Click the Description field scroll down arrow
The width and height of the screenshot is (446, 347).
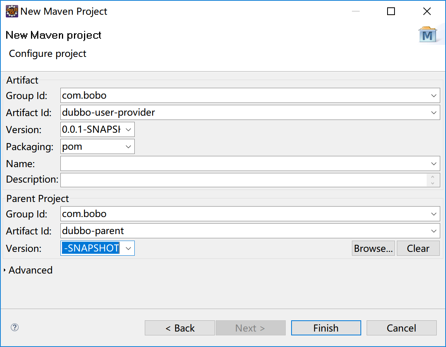[432, 183]
